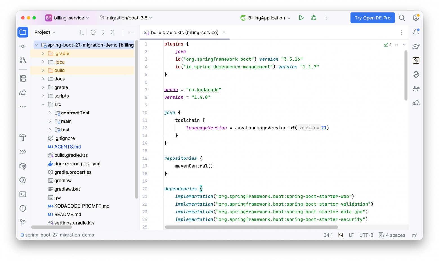Open the Git tool window

tap(23, 222)
